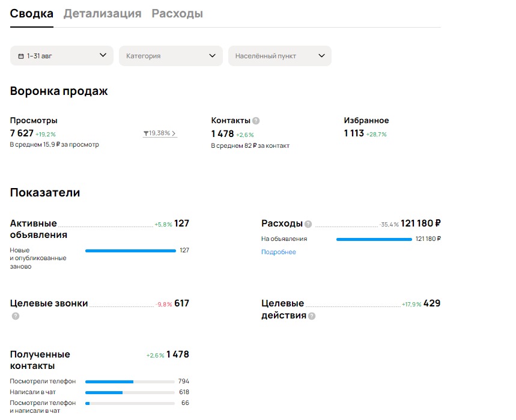Viewport: 516px width, 420px height.
Task: Click the help icon under Целевые звонки
Action: [x=16, y=316]
